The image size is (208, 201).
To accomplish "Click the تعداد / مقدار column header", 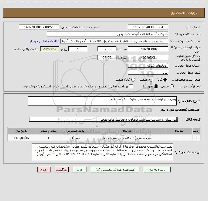I will point(48,131).
